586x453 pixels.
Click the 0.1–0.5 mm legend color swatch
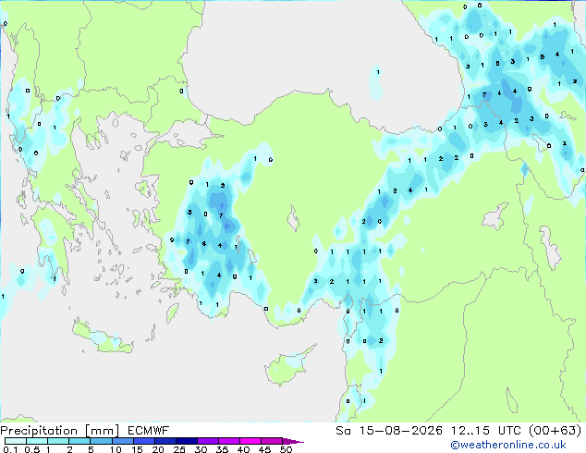[16, 441]
